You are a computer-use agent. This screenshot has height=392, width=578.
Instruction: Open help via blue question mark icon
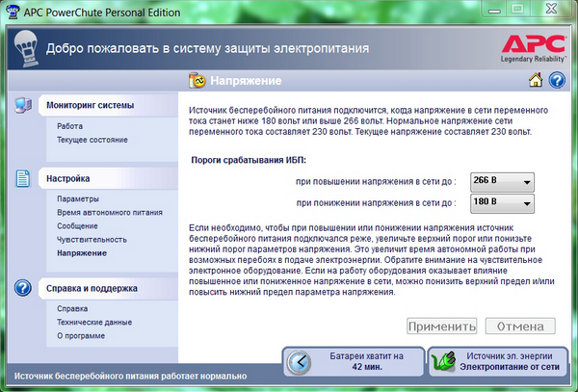pos(557,80)
